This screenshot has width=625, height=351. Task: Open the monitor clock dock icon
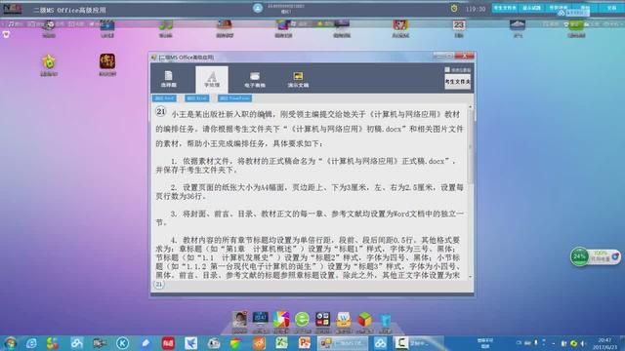tap(261, 319)
